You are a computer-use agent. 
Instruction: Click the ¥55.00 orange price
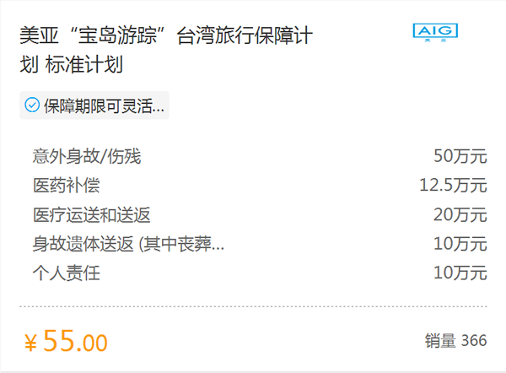tap(66, 341)
